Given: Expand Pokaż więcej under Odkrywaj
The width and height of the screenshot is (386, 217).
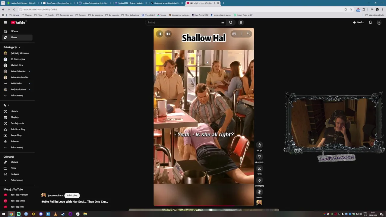Looking at the screenshot, I should [x=17, y=180].
